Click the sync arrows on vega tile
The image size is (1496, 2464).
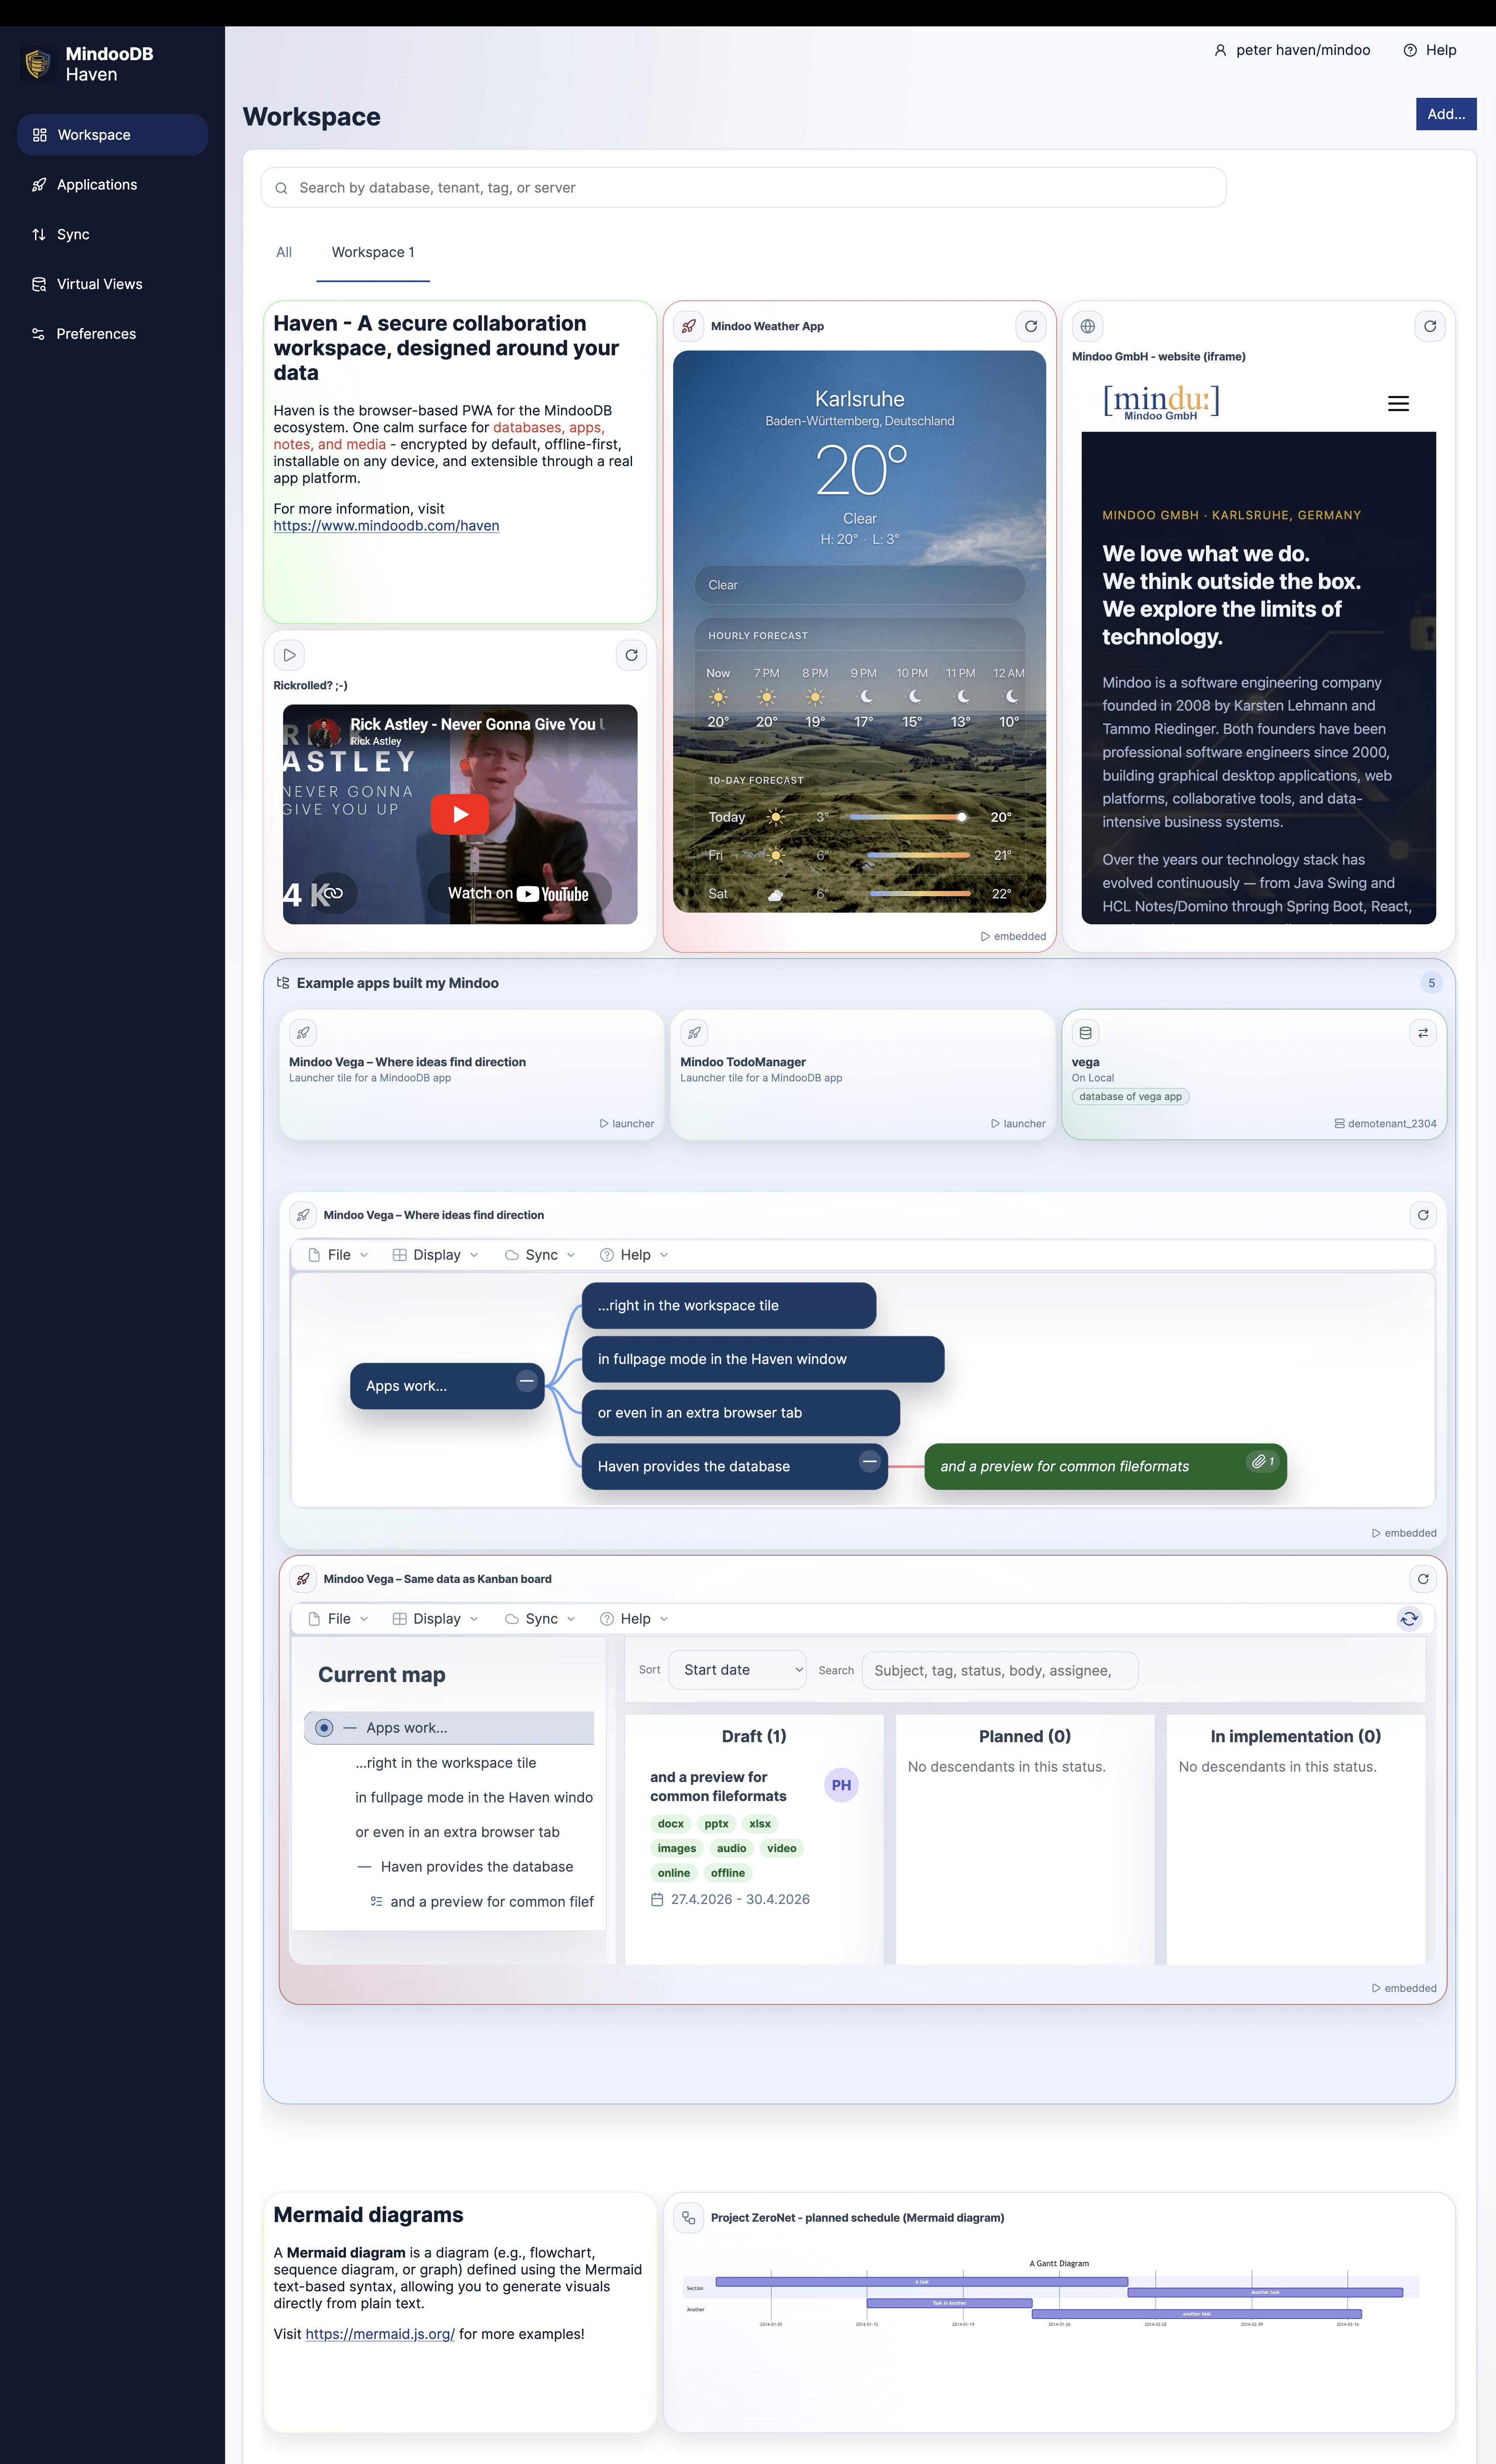(1423, 1033)
